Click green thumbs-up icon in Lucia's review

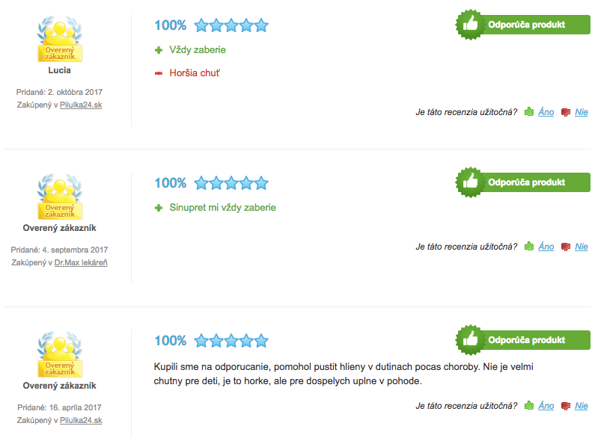coord(529,112)
